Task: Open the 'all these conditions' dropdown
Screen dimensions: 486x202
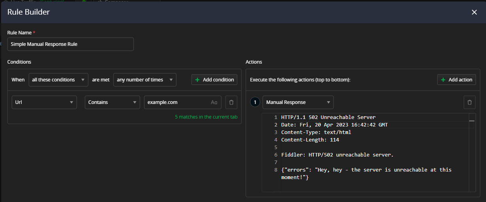Action: pos(58,79)
